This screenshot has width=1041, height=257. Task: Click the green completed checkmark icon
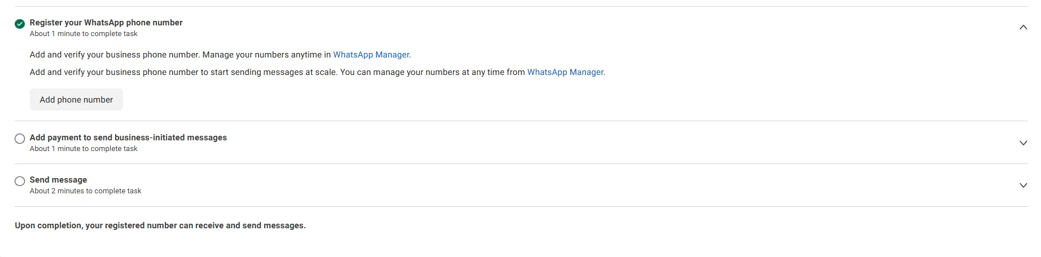tap(20, 24)
